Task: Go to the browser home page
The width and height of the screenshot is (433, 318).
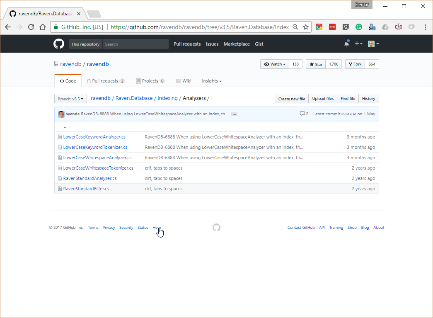Action: point(43,27)
